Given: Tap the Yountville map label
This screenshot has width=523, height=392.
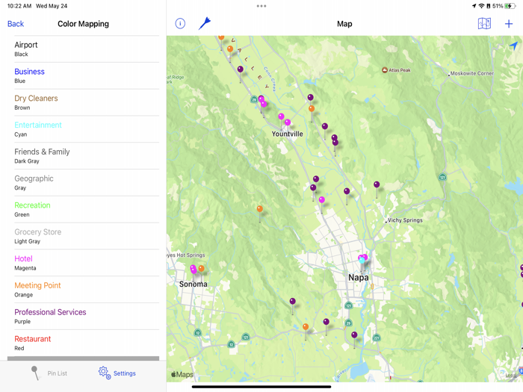Looking at the screenshot, I should [x=287, y=134].
